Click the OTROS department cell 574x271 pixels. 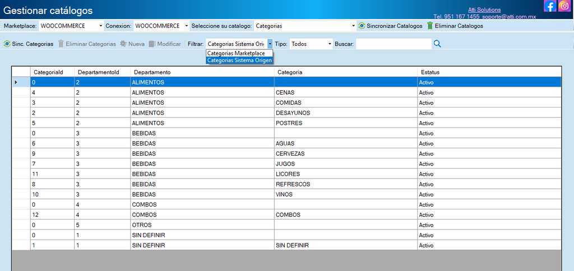click(x=202, y=225)
